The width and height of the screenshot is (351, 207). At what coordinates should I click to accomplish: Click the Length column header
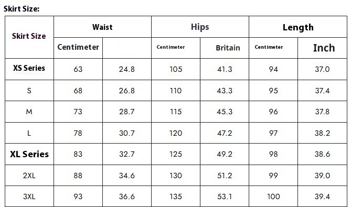(x=298, y=27)
